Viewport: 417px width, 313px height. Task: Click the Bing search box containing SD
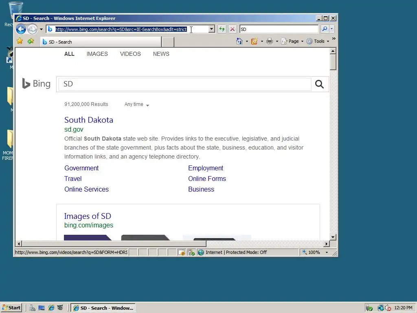pos(185,84)
